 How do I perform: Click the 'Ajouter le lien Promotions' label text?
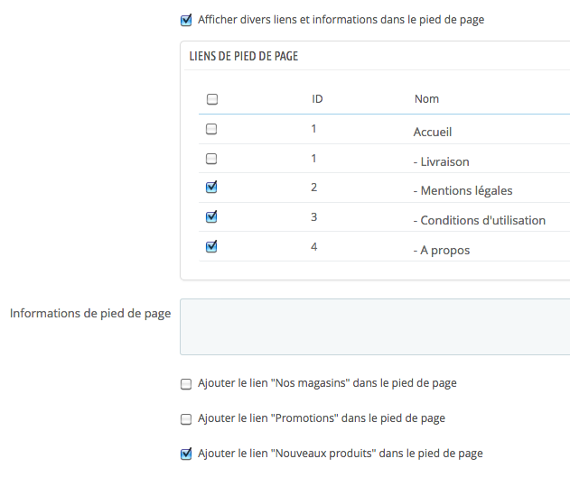pos(322,418)
